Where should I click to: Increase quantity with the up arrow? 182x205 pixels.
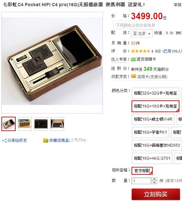[x=154, y=179]
